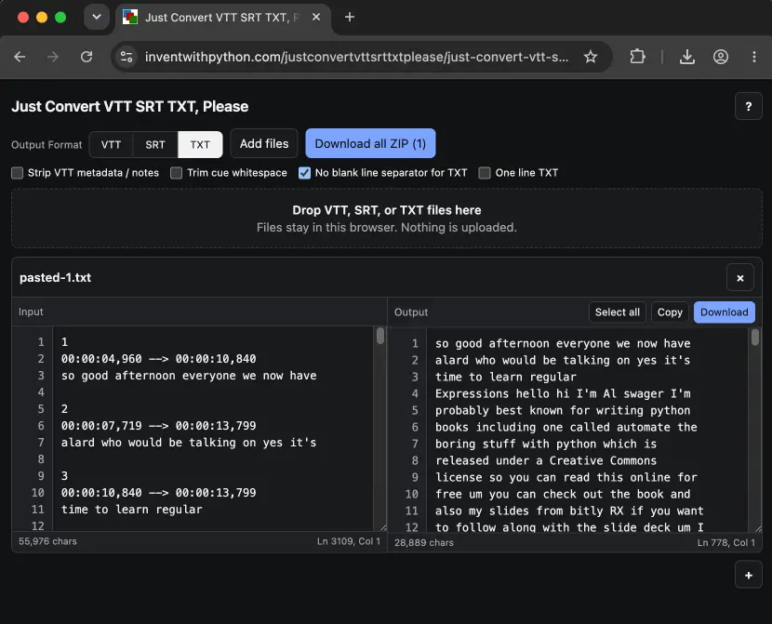Open the tab search dropdown chevron
Viewport: 772px width, 624px height.
(97, 18)
